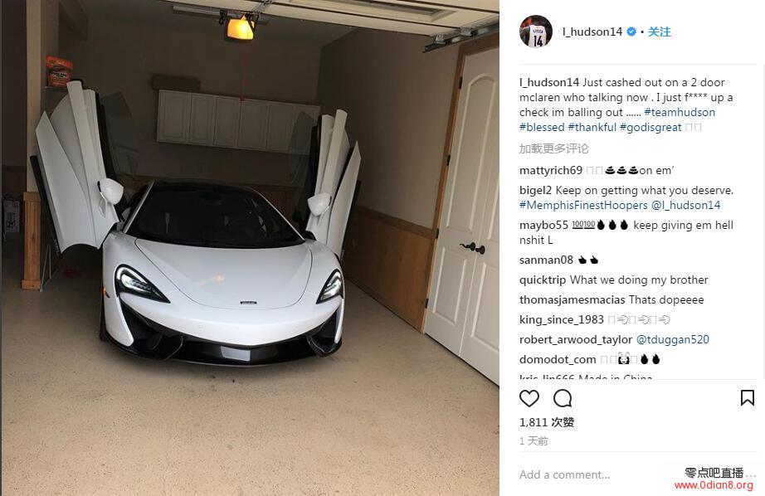Viewport: 765px width, 496px height.
Task: Click the blue verified badge
Action: (x=631, y=32)
